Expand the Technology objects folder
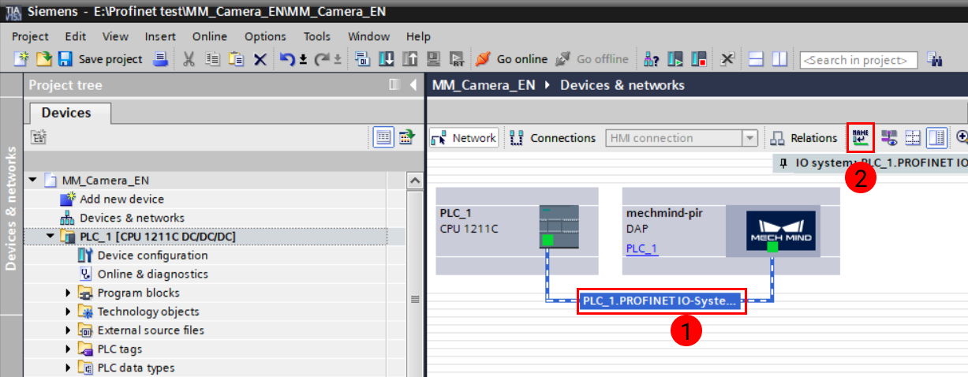 [x=69, y=312]
